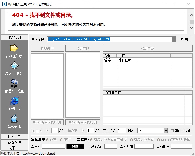Enable the 错误时停止 checkbox
Screen dimensions: 195x156
[x=172, y=131]
